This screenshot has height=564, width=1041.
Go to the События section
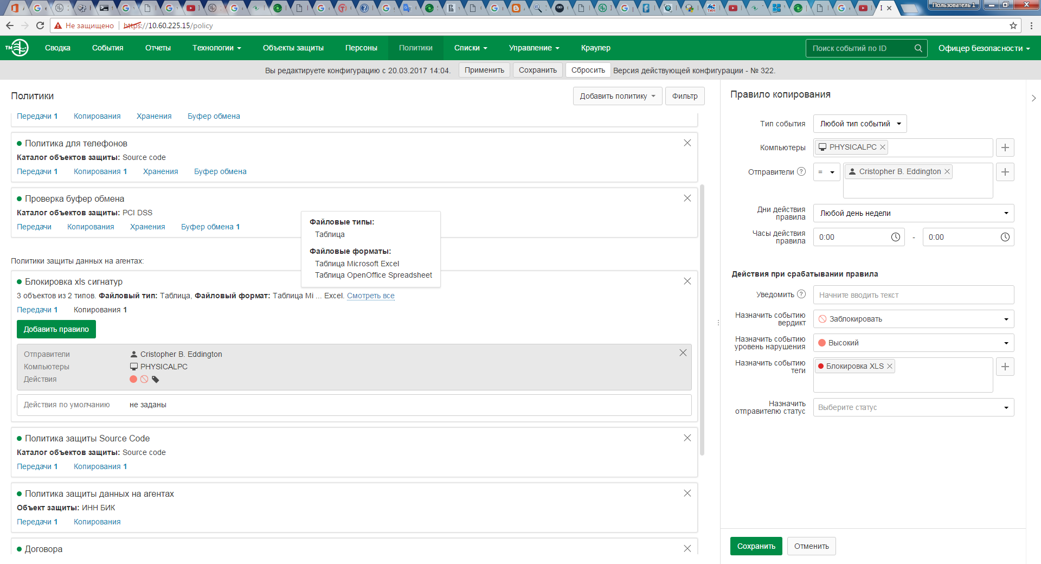pos(108,48)
